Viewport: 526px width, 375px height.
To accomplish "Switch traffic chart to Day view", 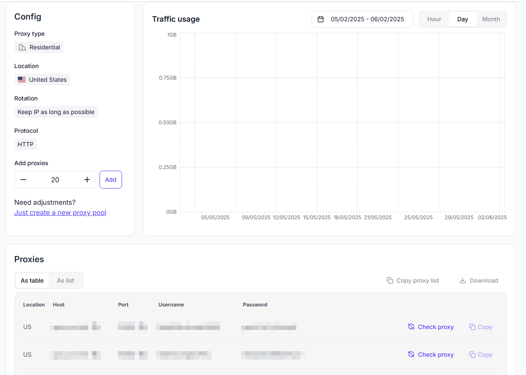I will click(x=463, y=19).
